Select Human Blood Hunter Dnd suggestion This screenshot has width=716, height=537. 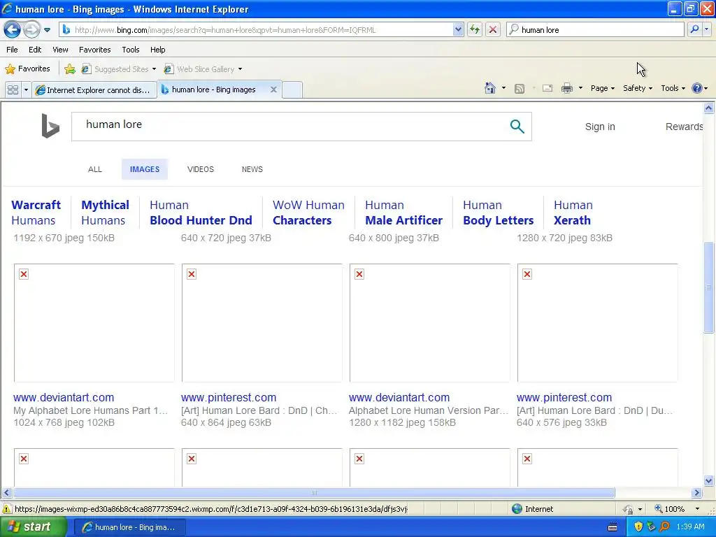click(x=201, y=213)
